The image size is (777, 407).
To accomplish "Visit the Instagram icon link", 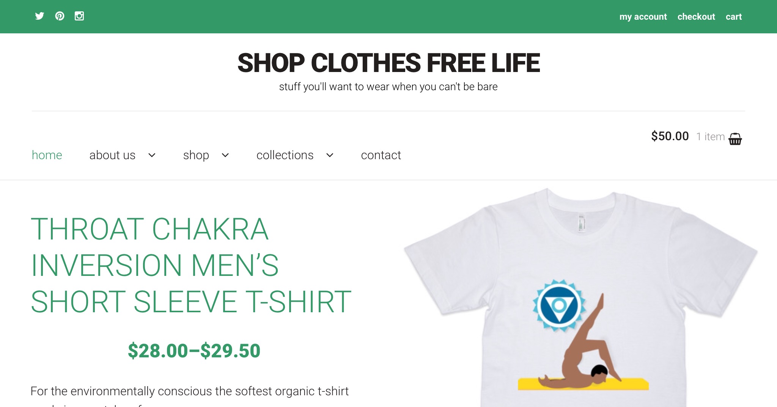I will tap(79, 16).
